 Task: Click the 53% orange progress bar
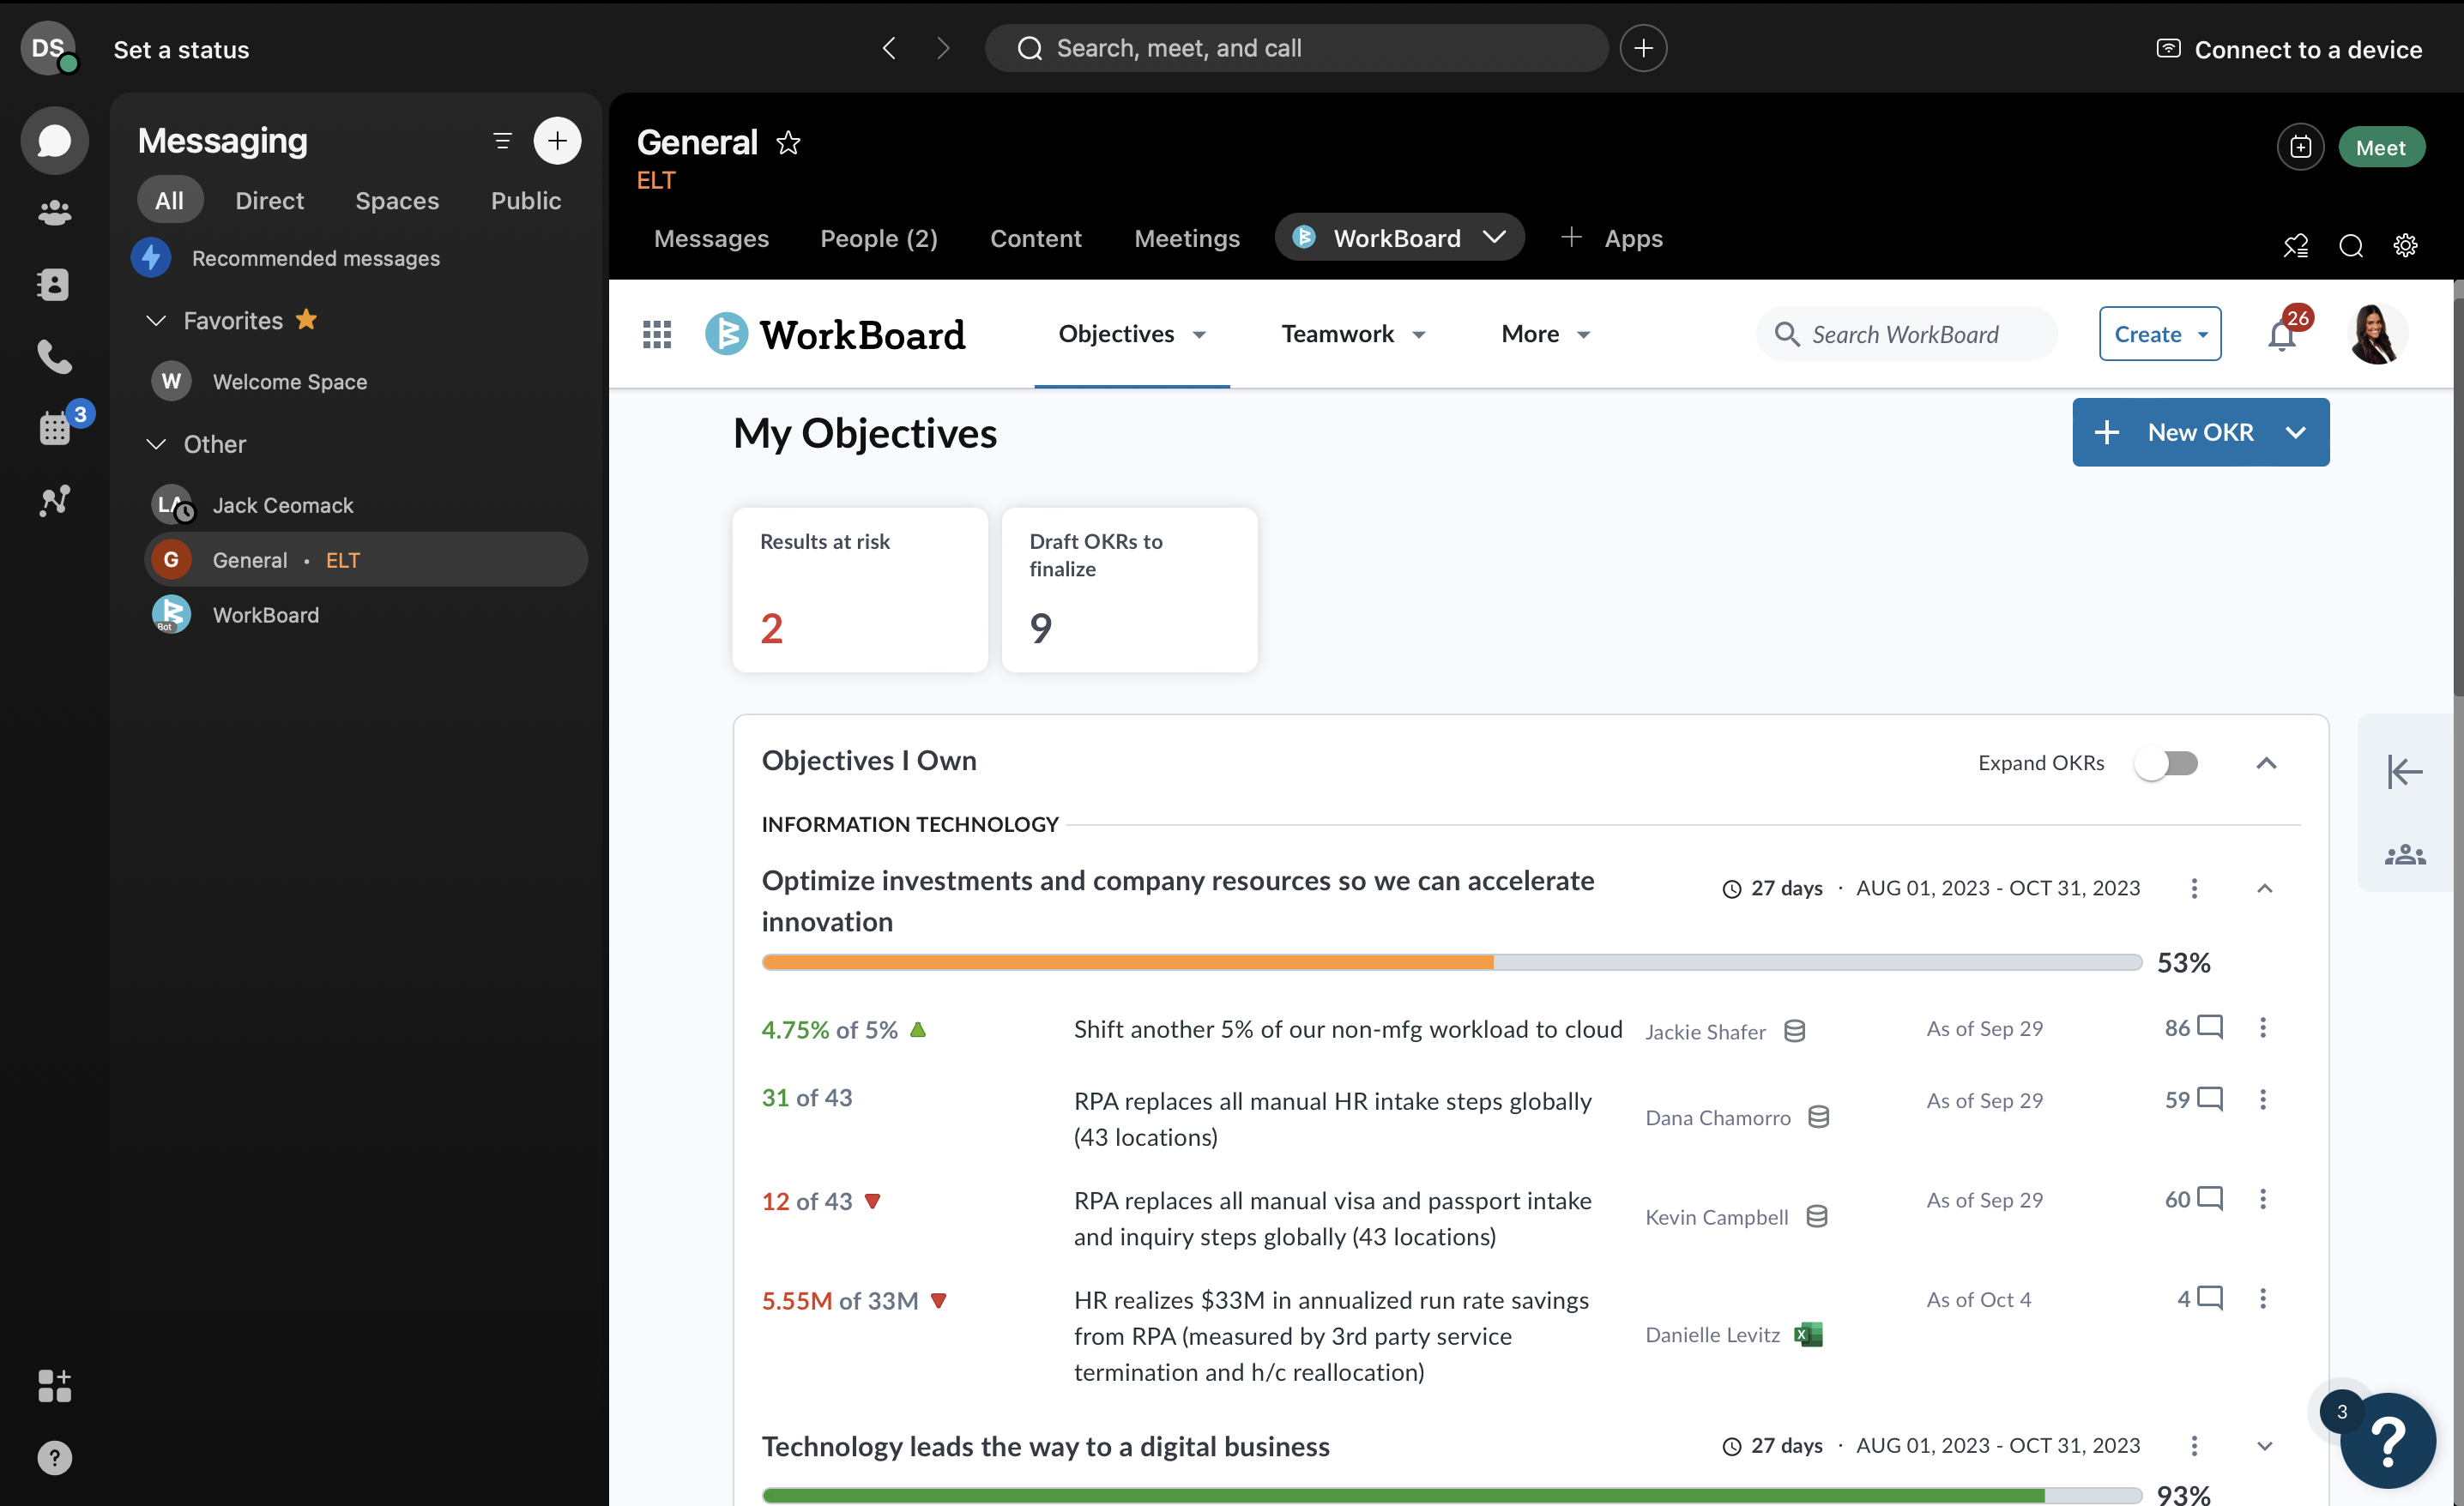coord(1451,962)
